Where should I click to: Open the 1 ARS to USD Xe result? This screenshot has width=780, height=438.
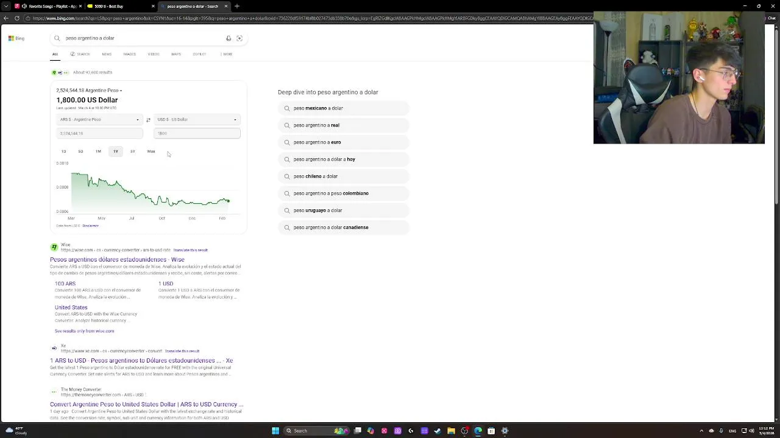click(141, 361)
